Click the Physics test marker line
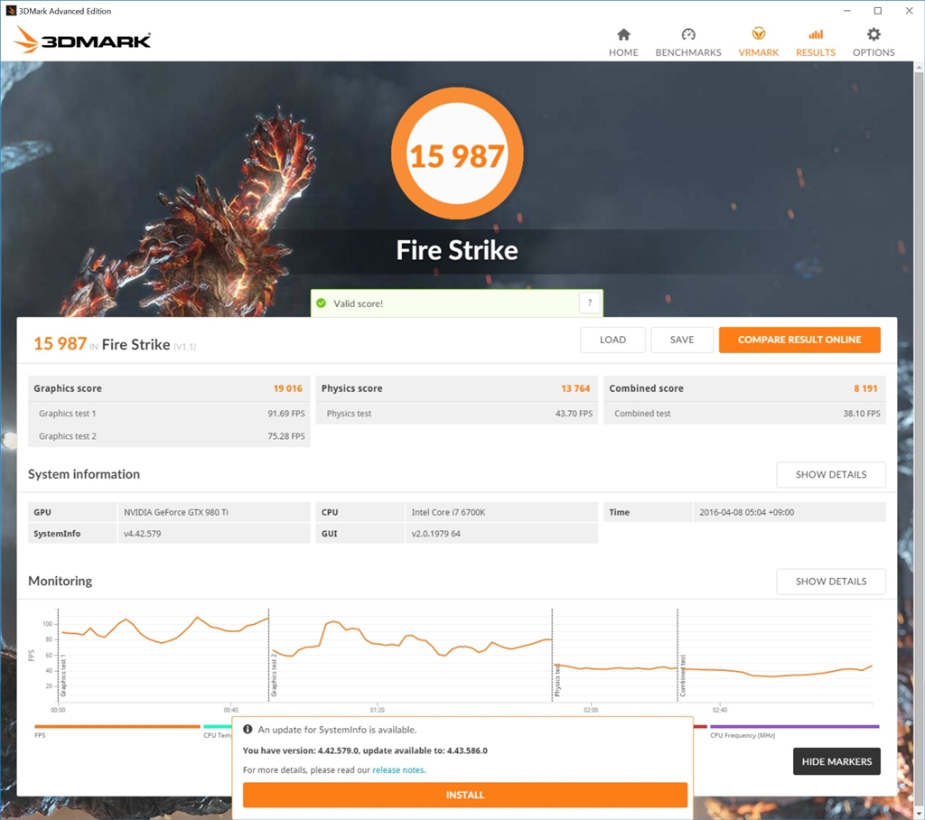Viewport: 925px width, 820px height. click(x=552, y=655)
